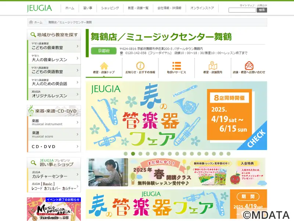Select the 教室・店舗トップ house icon
The width and height of the screenshot is (294, 221).
[x=104, y=66]
